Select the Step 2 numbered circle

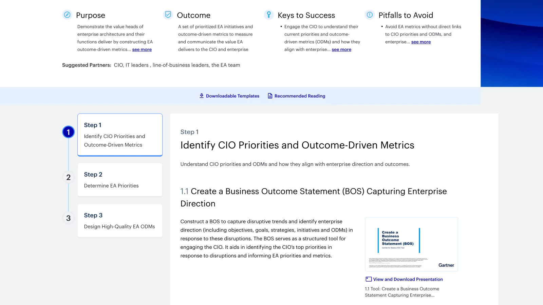tap(68, 177)
